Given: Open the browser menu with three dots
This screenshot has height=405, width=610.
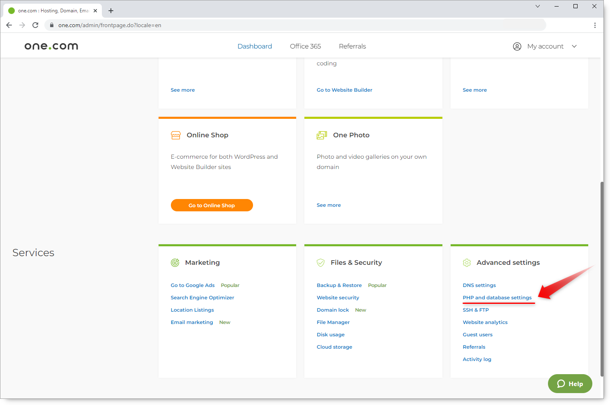Looking at the screenshot, I should (595, 25).
